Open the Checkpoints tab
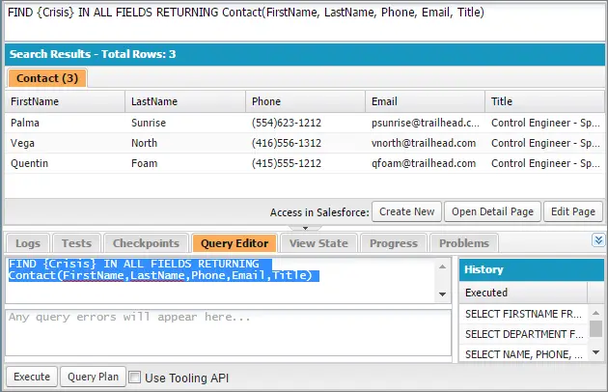 coord(146,243)
